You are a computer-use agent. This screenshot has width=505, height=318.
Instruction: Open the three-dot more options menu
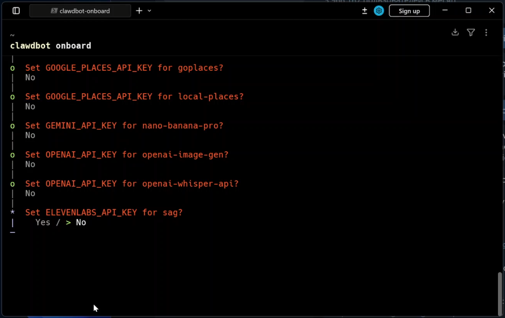coord(486,32)
